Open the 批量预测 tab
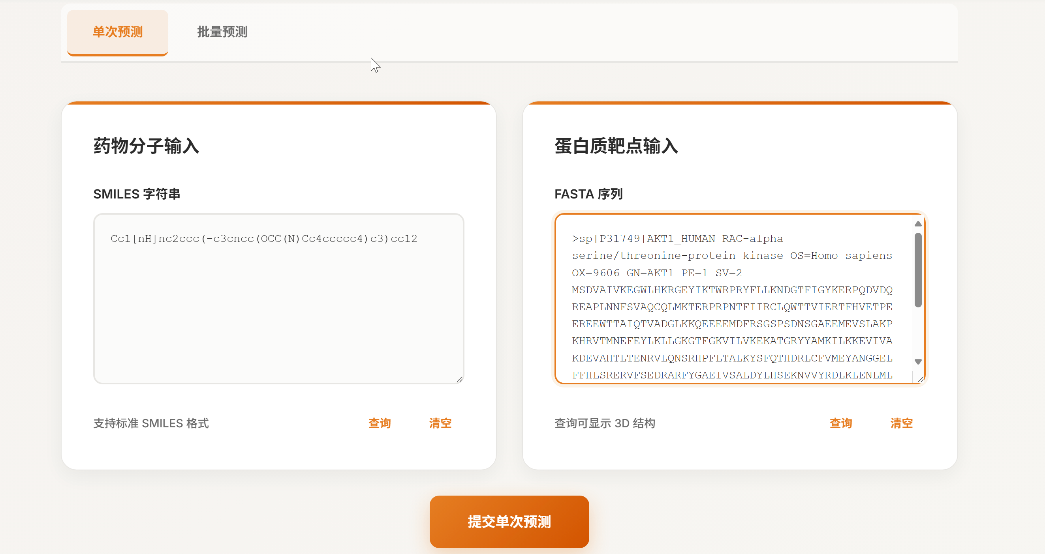The width and height of the screenshot is (1045, 554). tap(222, 32)
